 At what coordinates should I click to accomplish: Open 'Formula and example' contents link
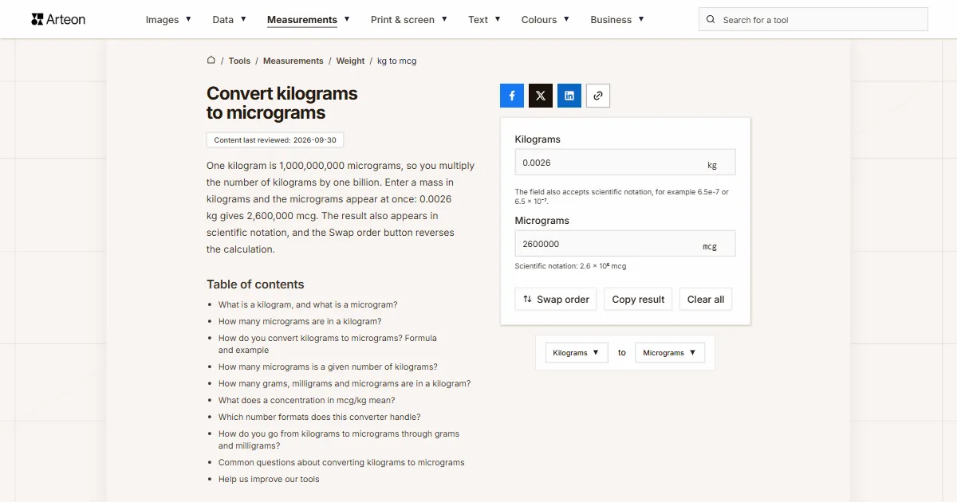pos(328,344)
